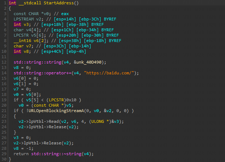Click the eax comment on line 3
The image size is (225, 162).
[x=65, y=14]
